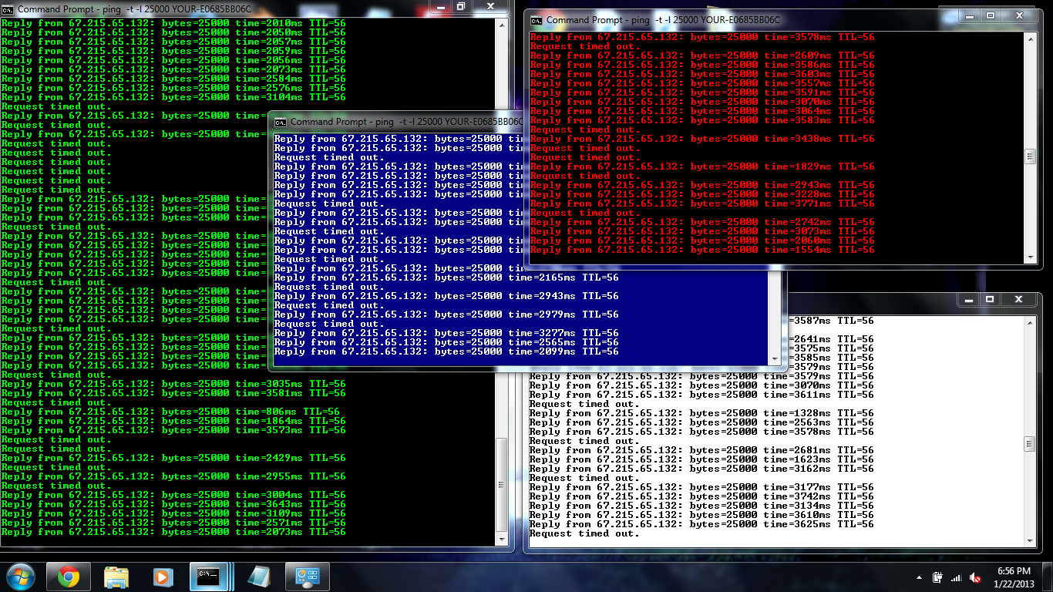Image resolution: width=1053 pixels, height=592 pixels.
Task: Open the rightmost pinned taskbar application
Action: [x=307, y=577]
